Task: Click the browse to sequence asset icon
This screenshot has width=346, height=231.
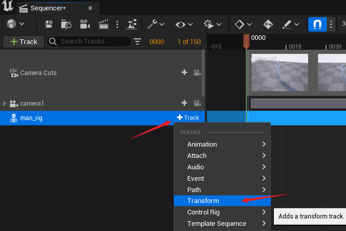Action: tap(66, 24)
